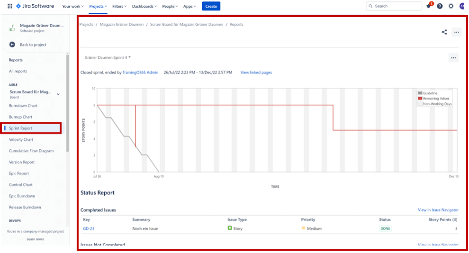Click the Create button

[x=211, y=6]
